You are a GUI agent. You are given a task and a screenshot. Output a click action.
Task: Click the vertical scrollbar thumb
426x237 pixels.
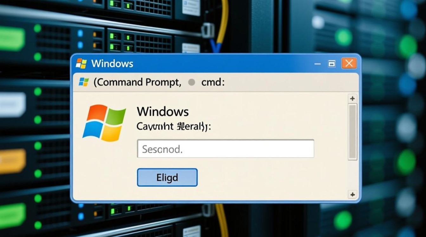click(x=352, y=132)
